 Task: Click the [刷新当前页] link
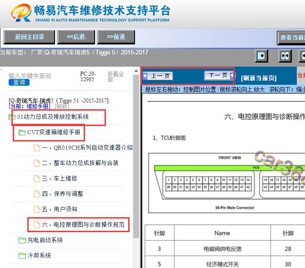click(x=259, y=78)
